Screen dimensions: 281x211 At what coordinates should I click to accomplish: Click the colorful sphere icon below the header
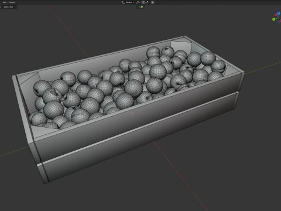(142, 7)
